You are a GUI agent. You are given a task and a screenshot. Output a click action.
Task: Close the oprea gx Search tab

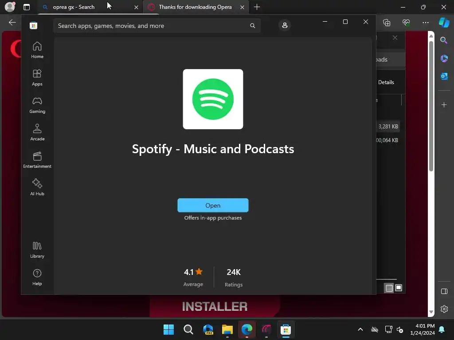pyautogui.click(x=136, y=7)
